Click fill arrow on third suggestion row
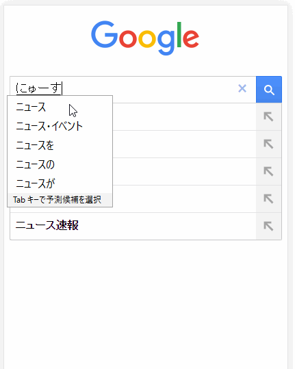This screenshot has height=369, width=295. [268, 172]
